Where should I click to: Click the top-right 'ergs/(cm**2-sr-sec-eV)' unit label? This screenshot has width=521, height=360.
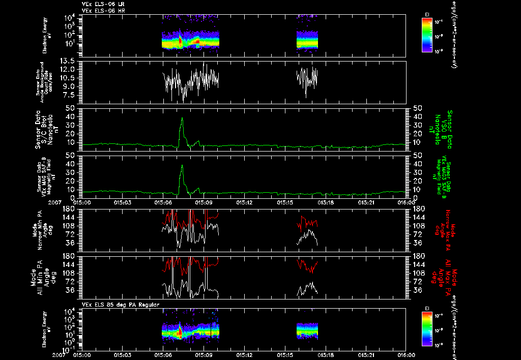(453, 34)
